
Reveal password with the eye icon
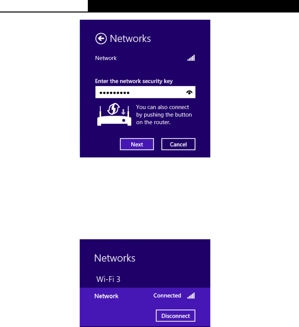189,92
